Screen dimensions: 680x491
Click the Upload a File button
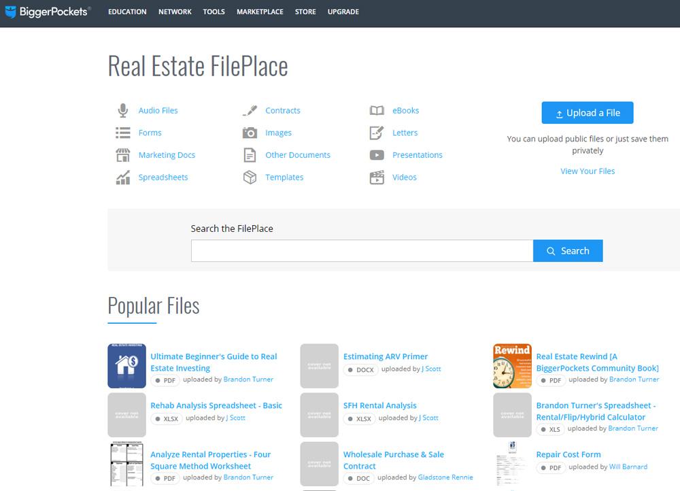(588, 113)
